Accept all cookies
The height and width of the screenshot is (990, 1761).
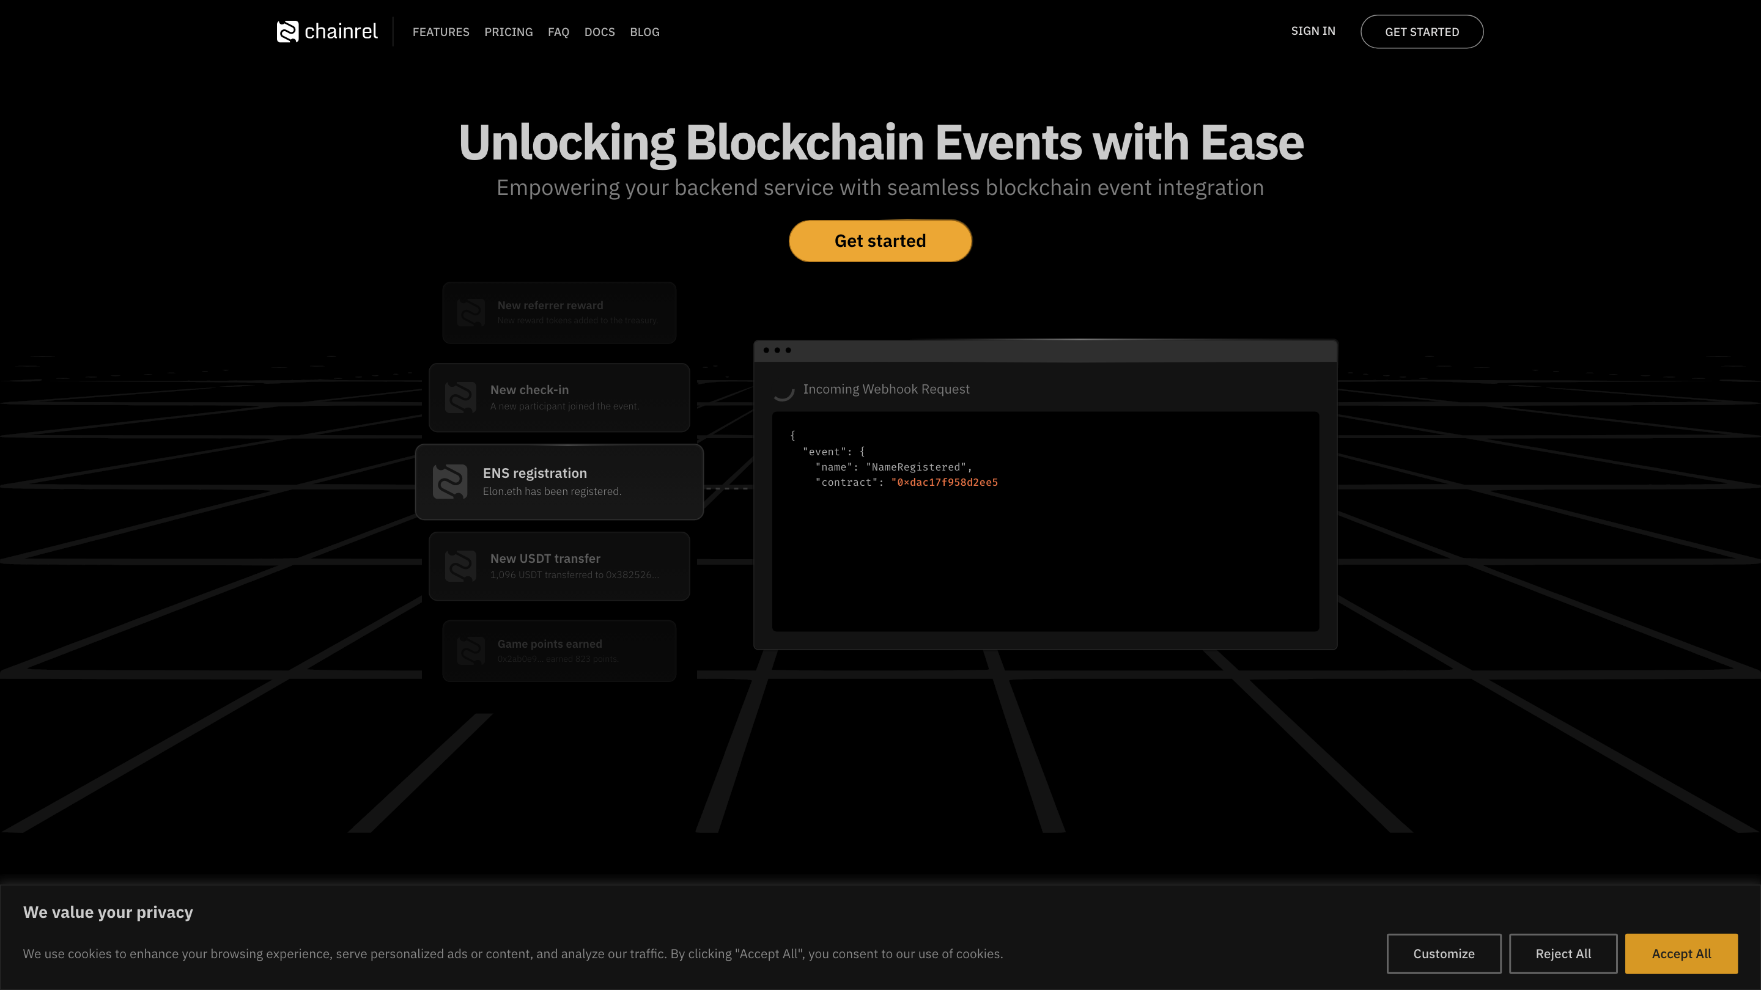pos(1680,953)
